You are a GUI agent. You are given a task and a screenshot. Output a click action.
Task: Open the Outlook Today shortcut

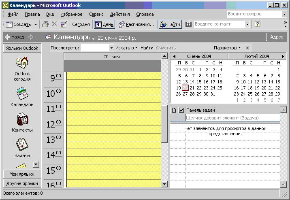[22, 69]
